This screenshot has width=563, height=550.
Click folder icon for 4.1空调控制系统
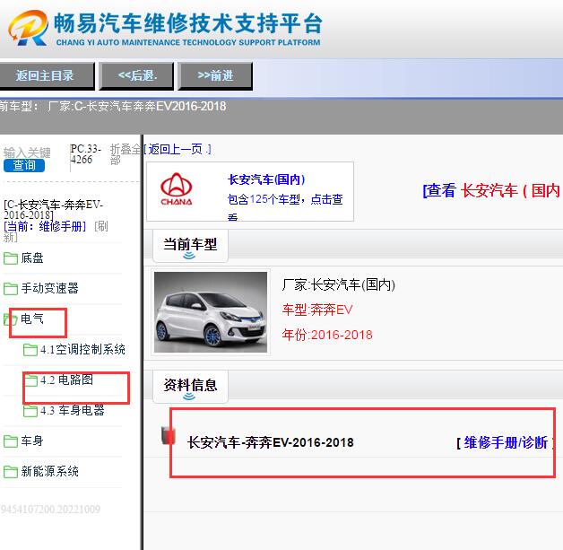pos(30,350)
